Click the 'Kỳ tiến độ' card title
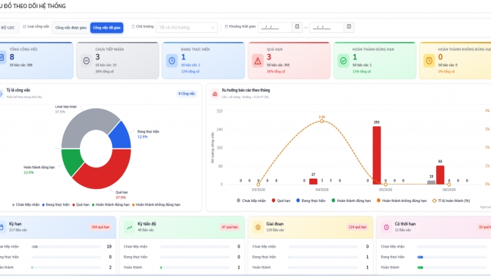The width and height of the screenshot is (491, 276). coord(147,224)
